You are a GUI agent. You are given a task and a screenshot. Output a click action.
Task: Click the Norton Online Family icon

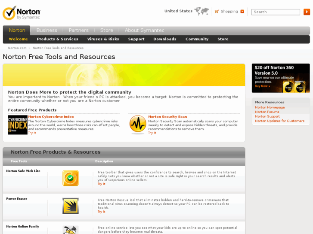[x=71, y=230]
